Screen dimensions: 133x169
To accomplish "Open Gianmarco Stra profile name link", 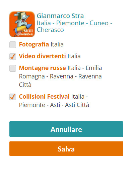I will 60,16.
